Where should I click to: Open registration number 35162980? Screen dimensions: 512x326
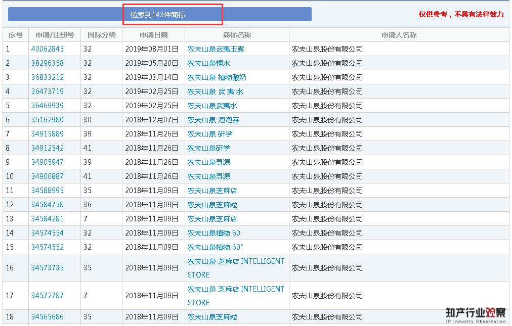[48, 120]
